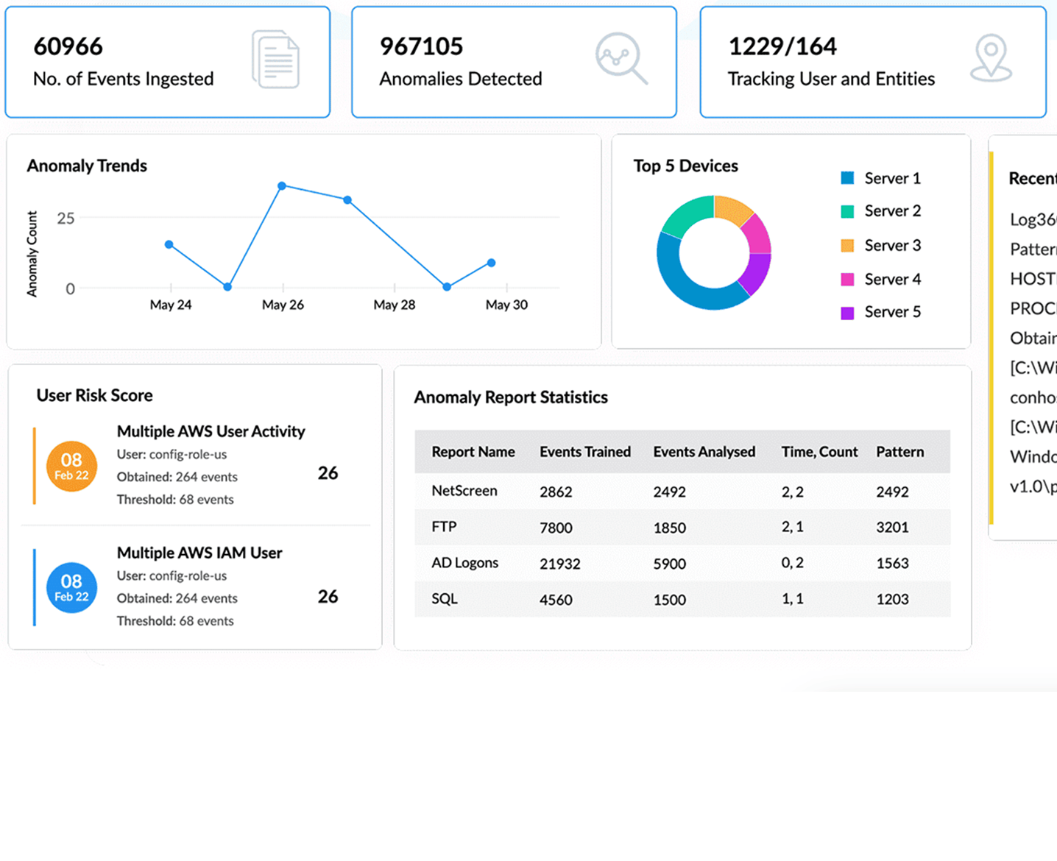
Task: Click the 5900 events analysed value
Action: (x=670, y=564)
